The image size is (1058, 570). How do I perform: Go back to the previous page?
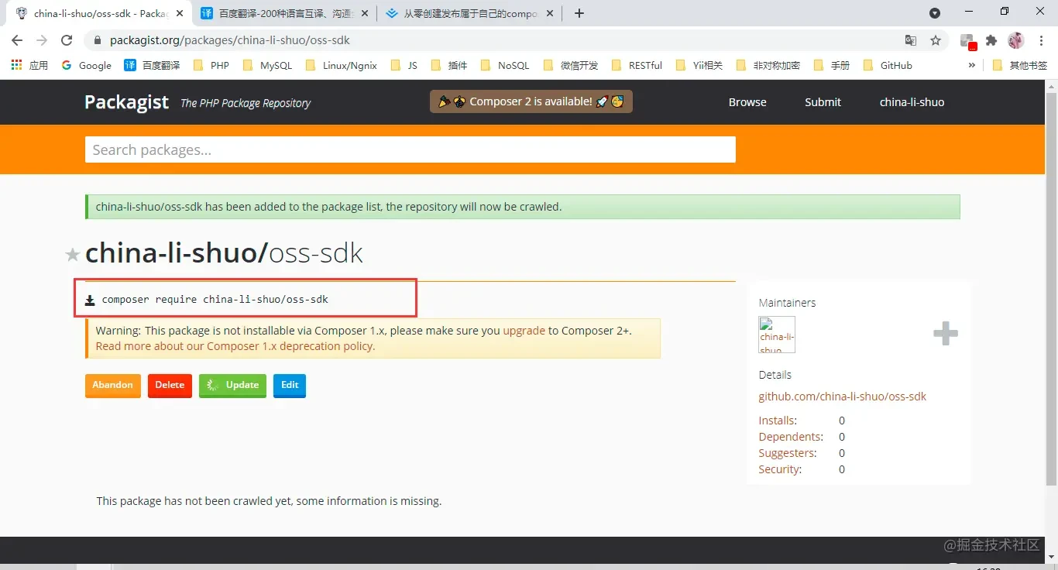click(17, 40)
